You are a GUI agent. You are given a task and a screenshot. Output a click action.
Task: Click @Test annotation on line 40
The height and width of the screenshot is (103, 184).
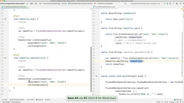tap(16, 55)
